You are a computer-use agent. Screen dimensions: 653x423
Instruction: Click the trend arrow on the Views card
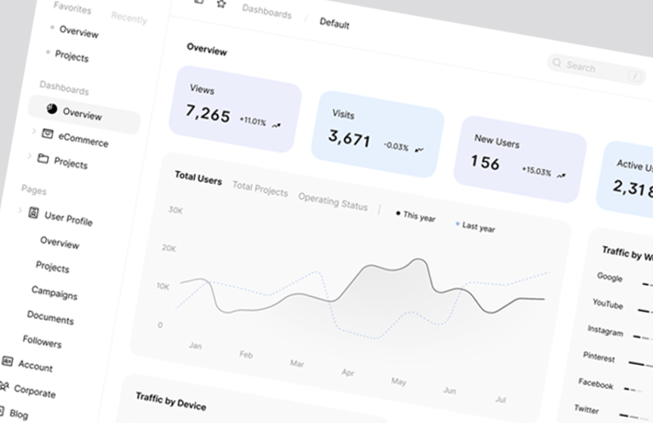tap(276, 125)
